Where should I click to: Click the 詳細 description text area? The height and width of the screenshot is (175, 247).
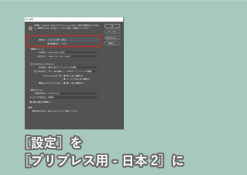point(65,117)
